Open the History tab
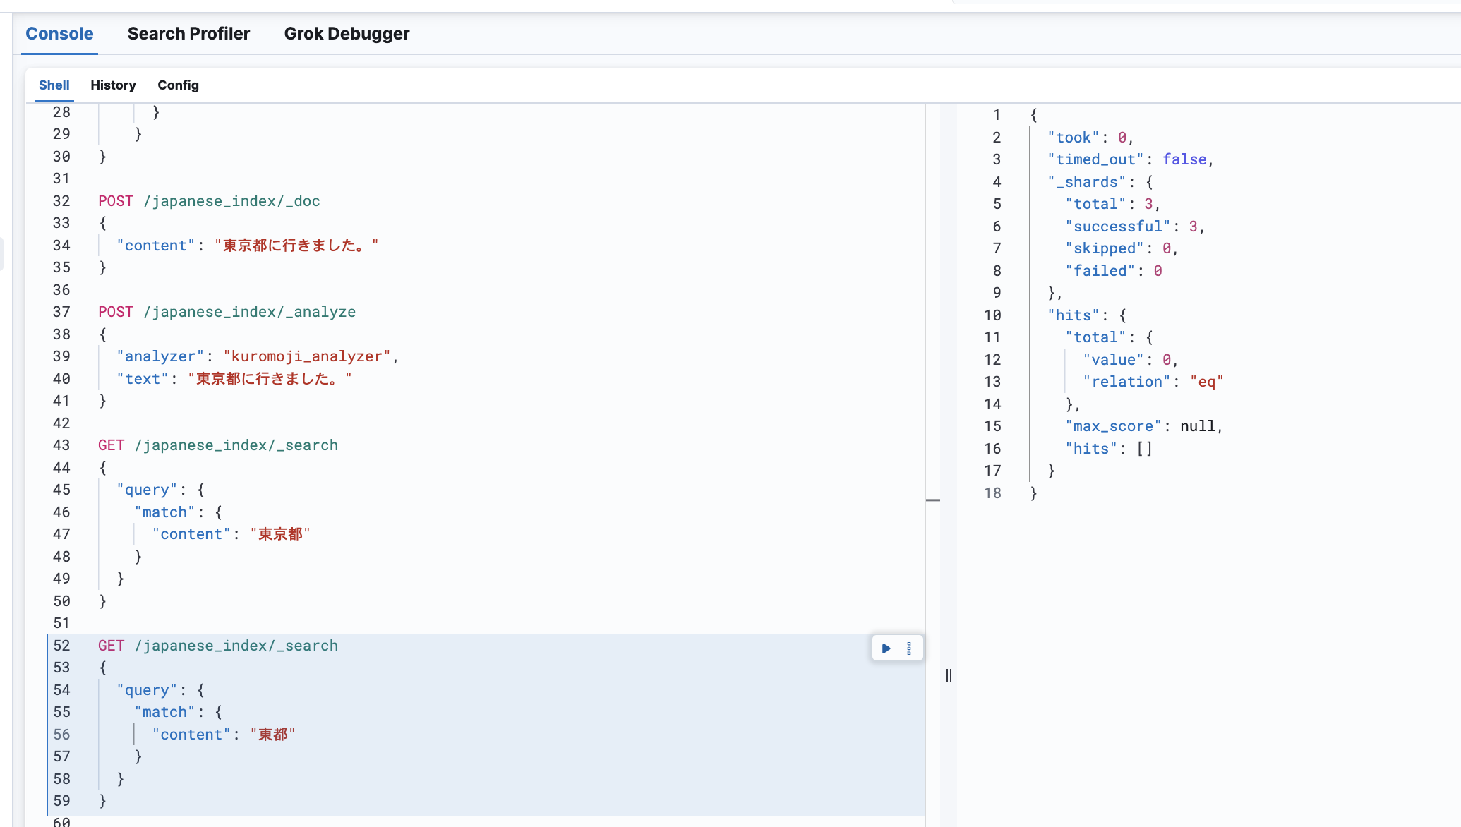Viewport: 1461px width, 827px height. click(113, 85)
